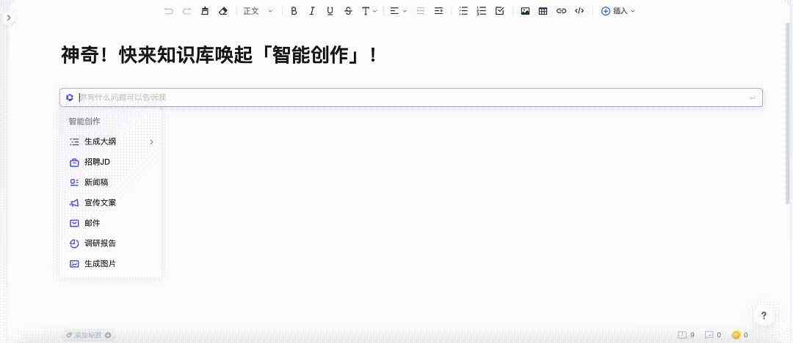Toggle italic formatting
This screenshot has height=343, width=793.
point(312,10)
